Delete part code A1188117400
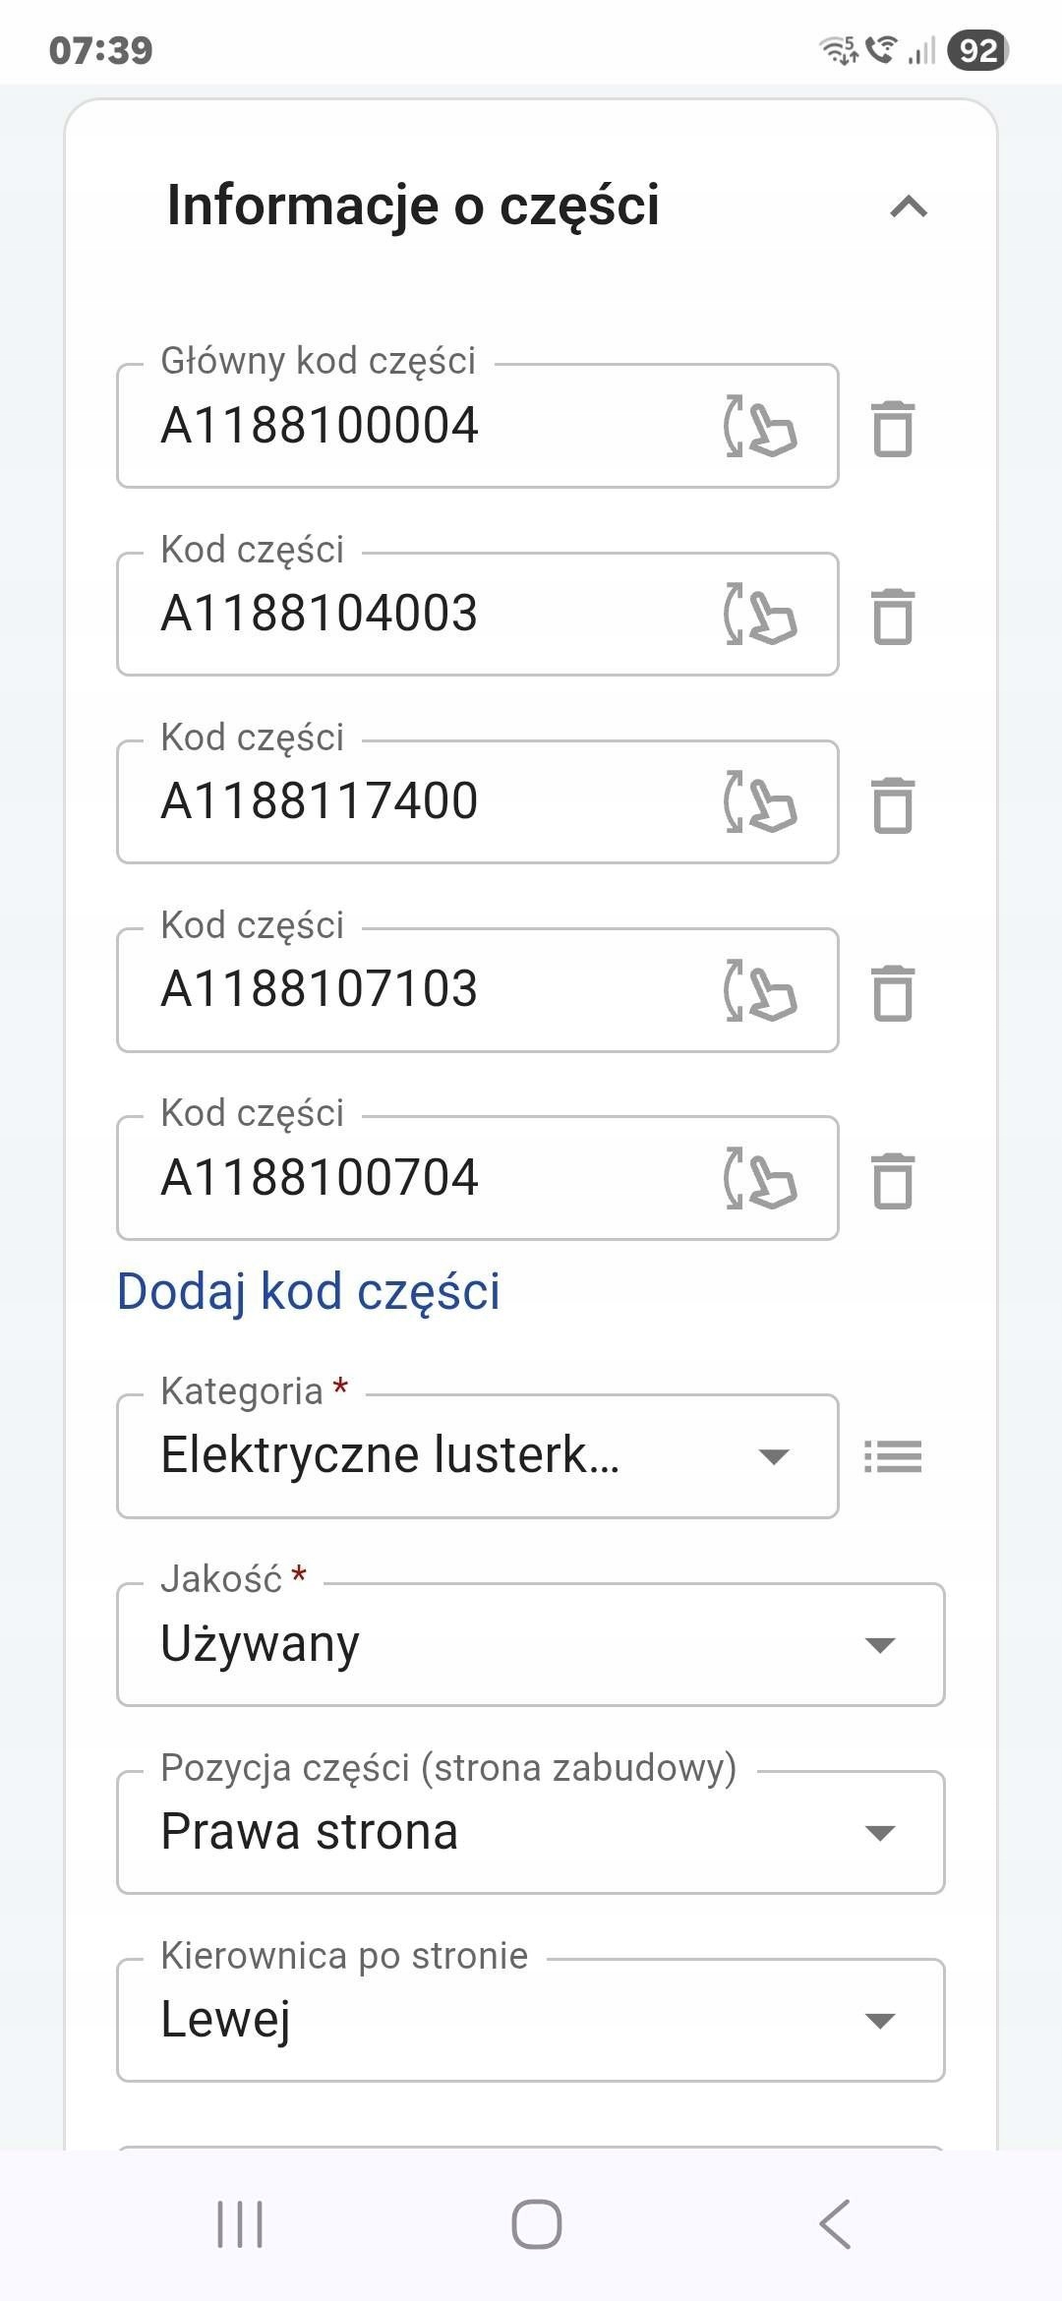Image resolution: width=1062 pixels, height=2301 pixels. click(893, 804)
